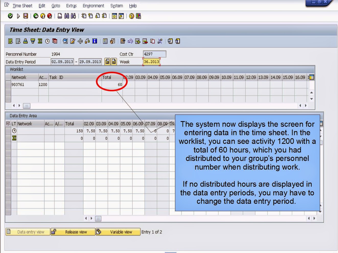Screen dimensions: 338x253
Task: Open the Goto menu
Action: 56,6
